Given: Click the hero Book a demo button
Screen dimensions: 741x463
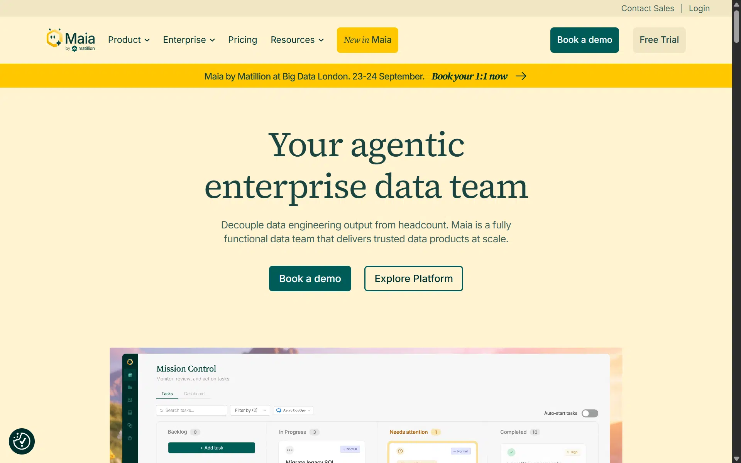Looking at the screenshot, I should [x=310, y=279].
